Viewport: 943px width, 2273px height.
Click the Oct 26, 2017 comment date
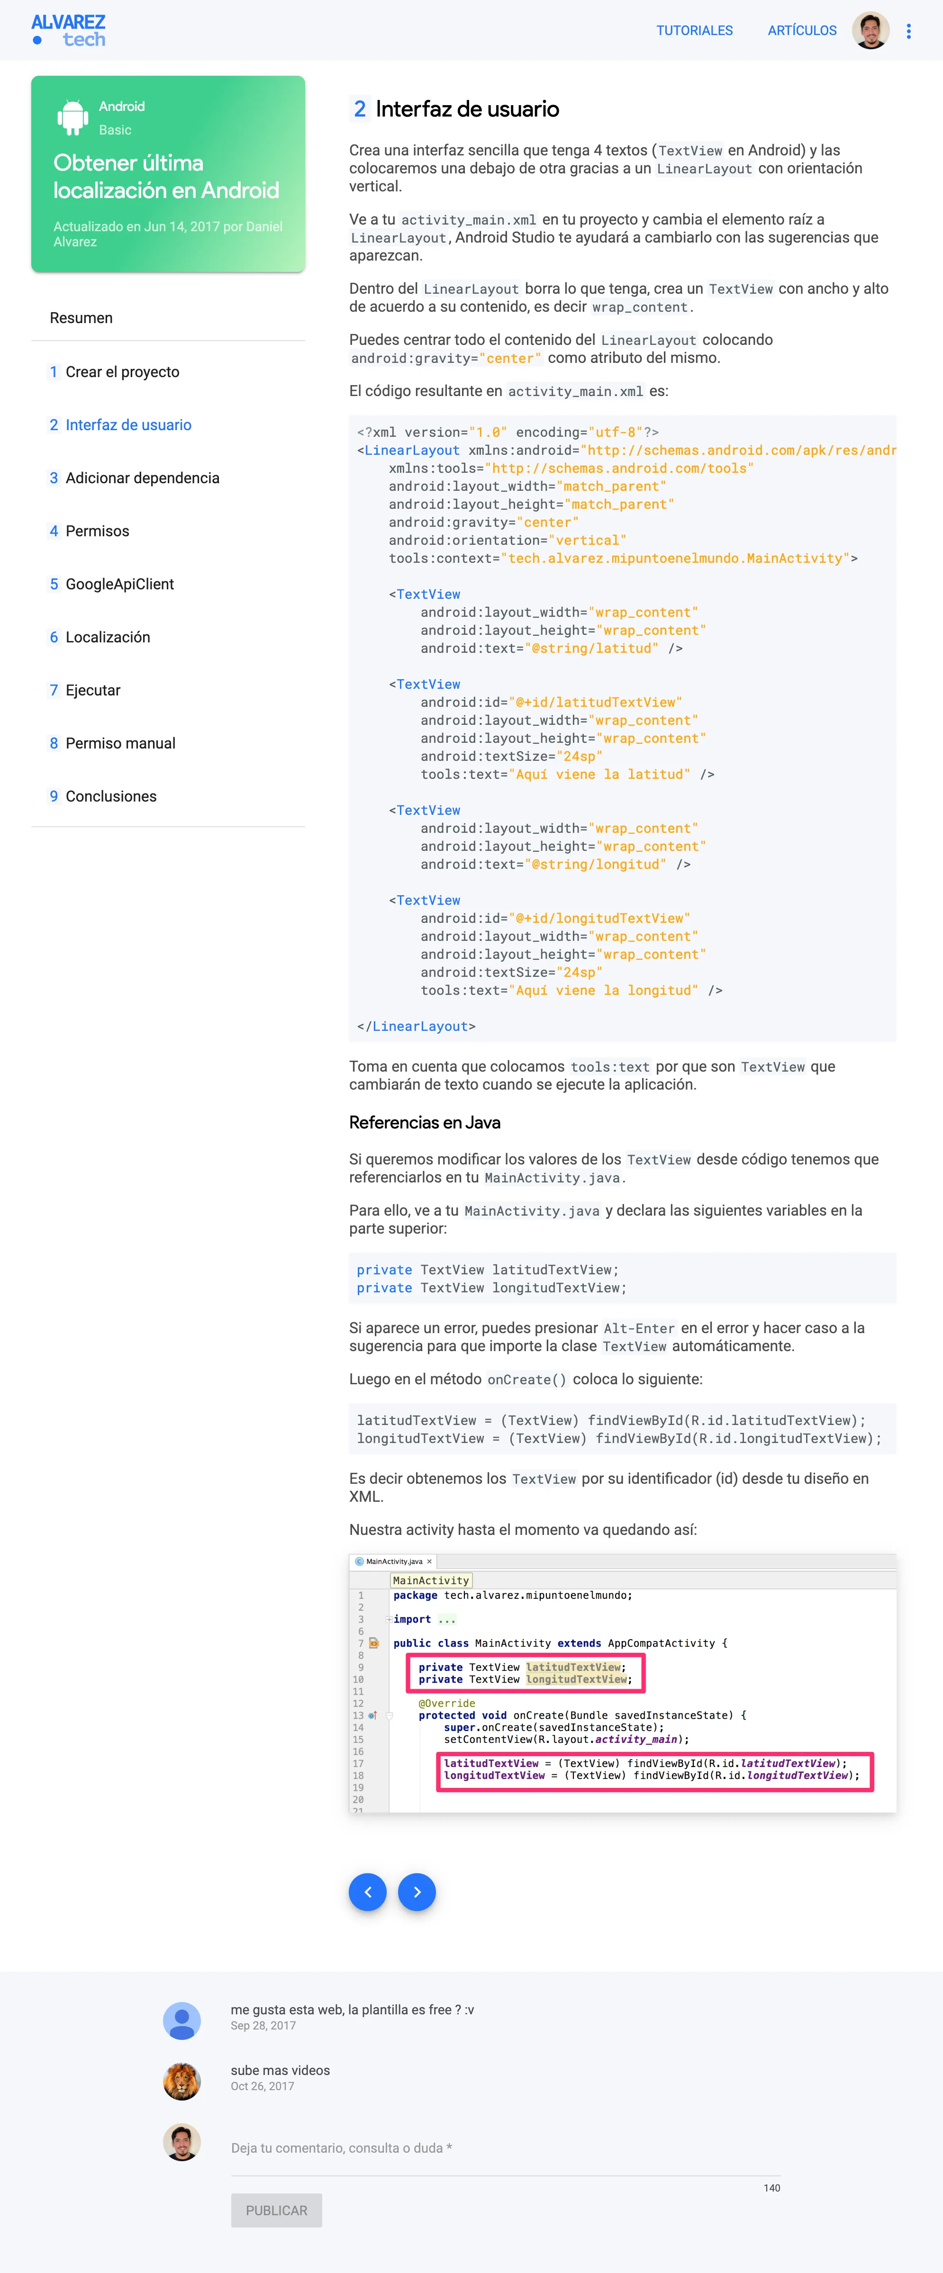click(x=262, y=2087)
